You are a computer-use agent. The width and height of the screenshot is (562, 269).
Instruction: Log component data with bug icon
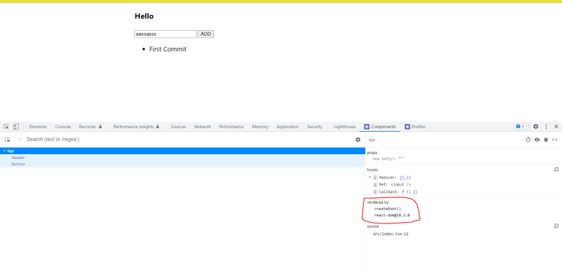click(546, 139)
